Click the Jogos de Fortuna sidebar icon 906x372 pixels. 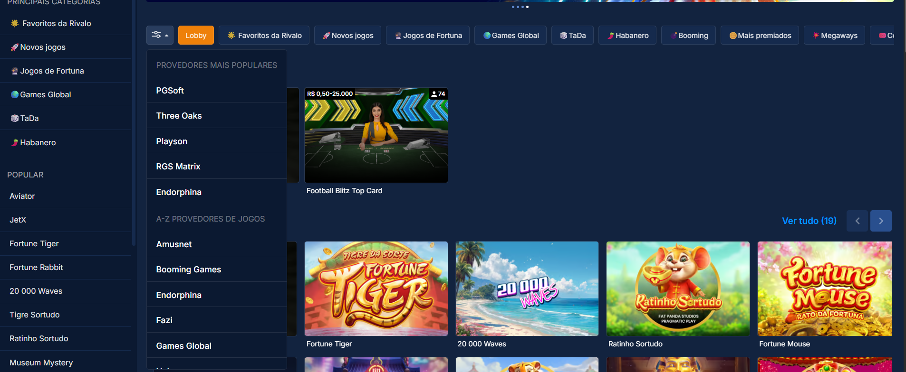[x=15, y=71]
